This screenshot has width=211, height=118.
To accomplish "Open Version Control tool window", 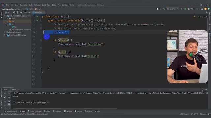I will [11, 111].
